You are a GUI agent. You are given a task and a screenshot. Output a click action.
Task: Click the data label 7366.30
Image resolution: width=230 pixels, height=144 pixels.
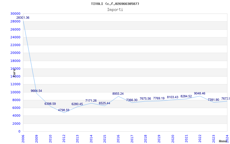[132, 100]
